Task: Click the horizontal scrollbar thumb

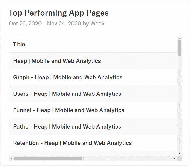Action: [47, 158]
